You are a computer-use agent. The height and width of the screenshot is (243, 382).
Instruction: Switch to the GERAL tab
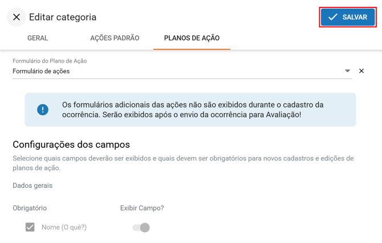pyautogui.click(x=38, y=38)
